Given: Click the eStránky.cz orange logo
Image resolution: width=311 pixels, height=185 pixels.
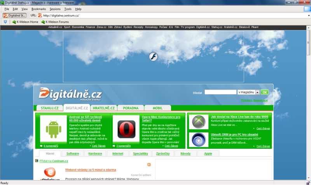Looking at the screenshot, I should (50, 173).
